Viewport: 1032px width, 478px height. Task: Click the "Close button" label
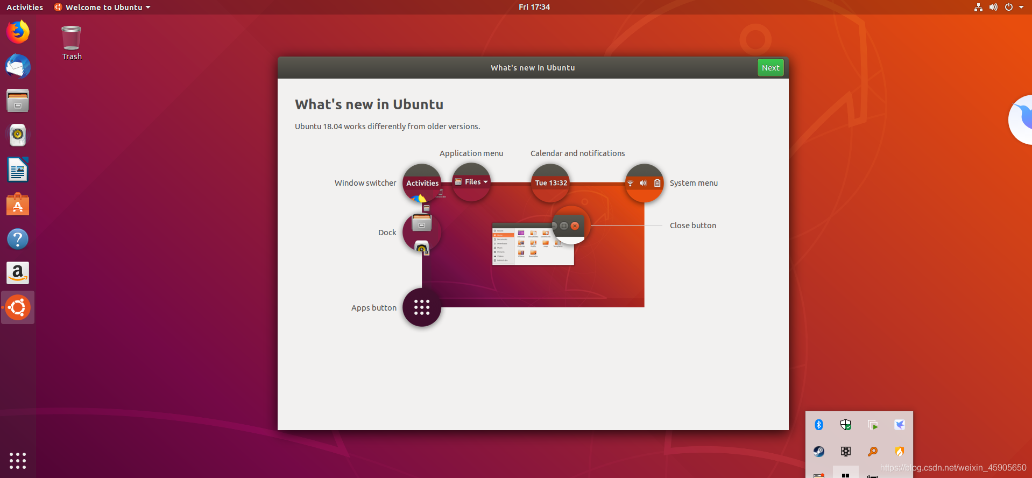click(693, 226)
